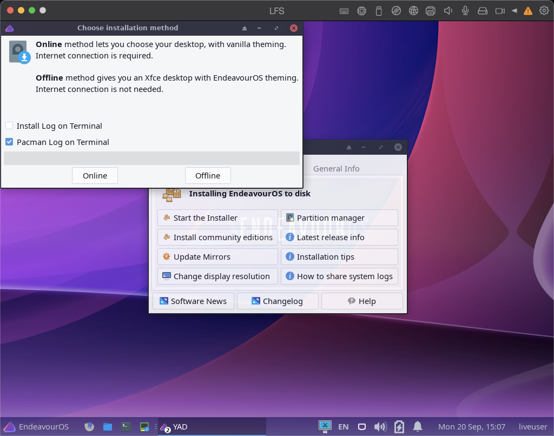The height and width of the screenshot is (436, 554).
Task: Click the gray fourth button in VM titlebar
Action: click(x=43, y=10)
